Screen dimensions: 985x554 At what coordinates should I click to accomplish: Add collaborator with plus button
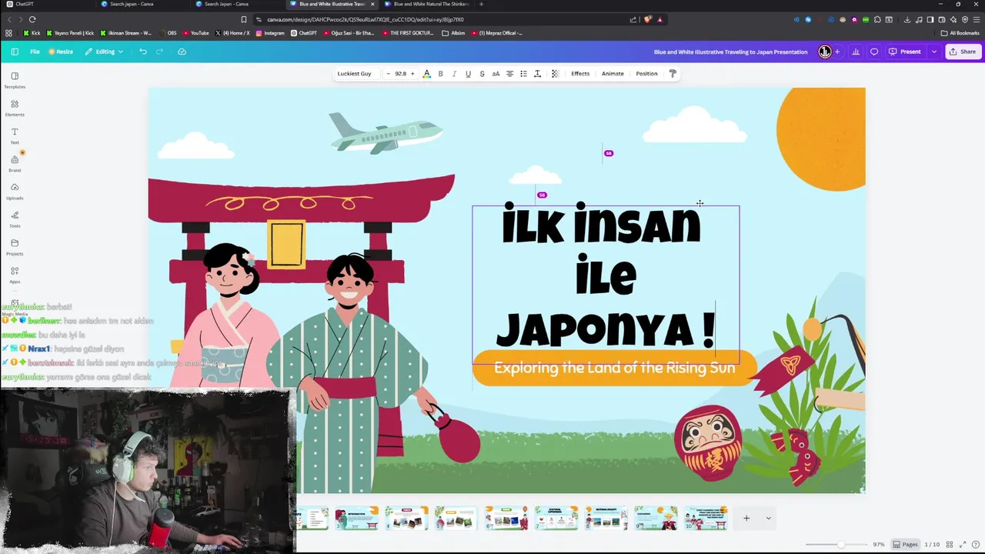point(837,52)
